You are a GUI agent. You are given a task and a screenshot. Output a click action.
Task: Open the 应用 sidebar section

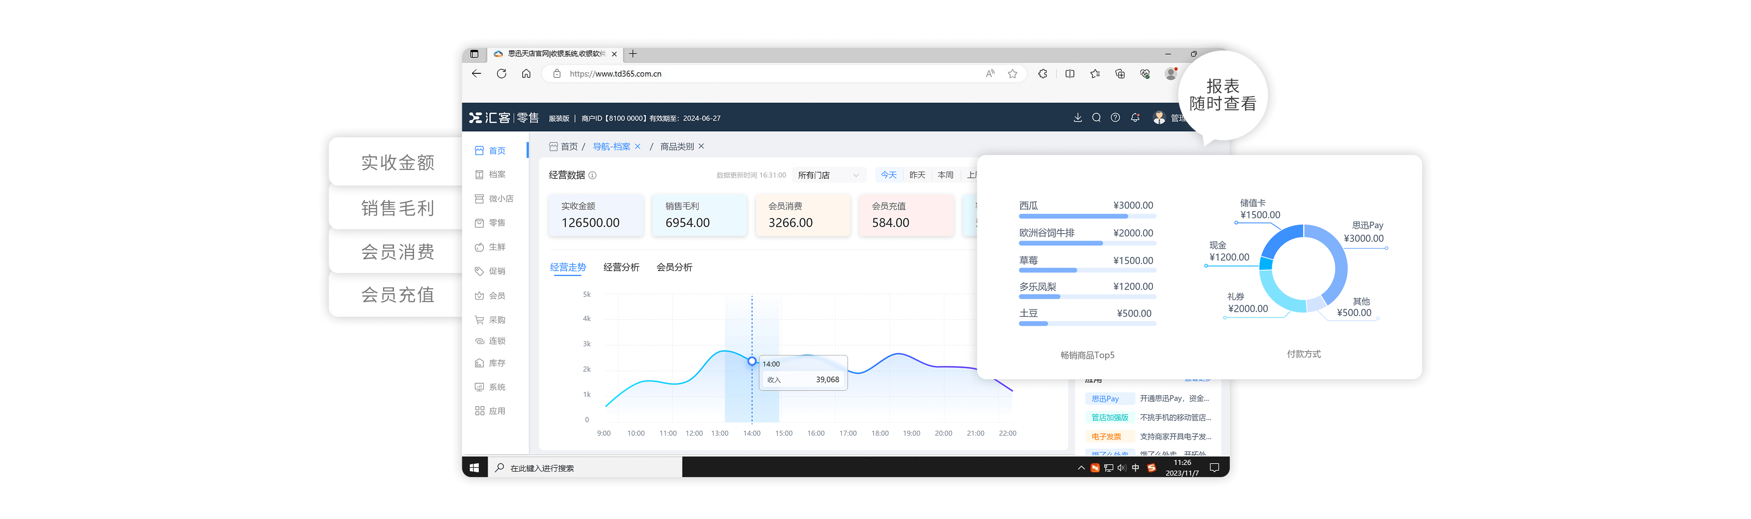click(490, 411)
